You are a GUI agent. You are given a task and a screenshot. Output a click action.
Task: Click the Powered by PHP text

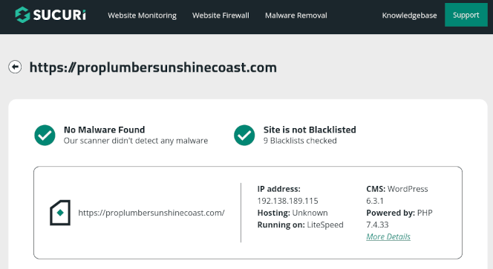(399, 219)
